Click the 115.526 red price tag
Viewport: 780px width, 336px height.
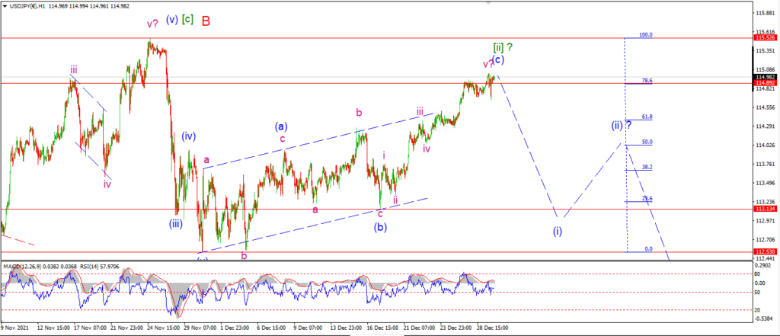765,38
